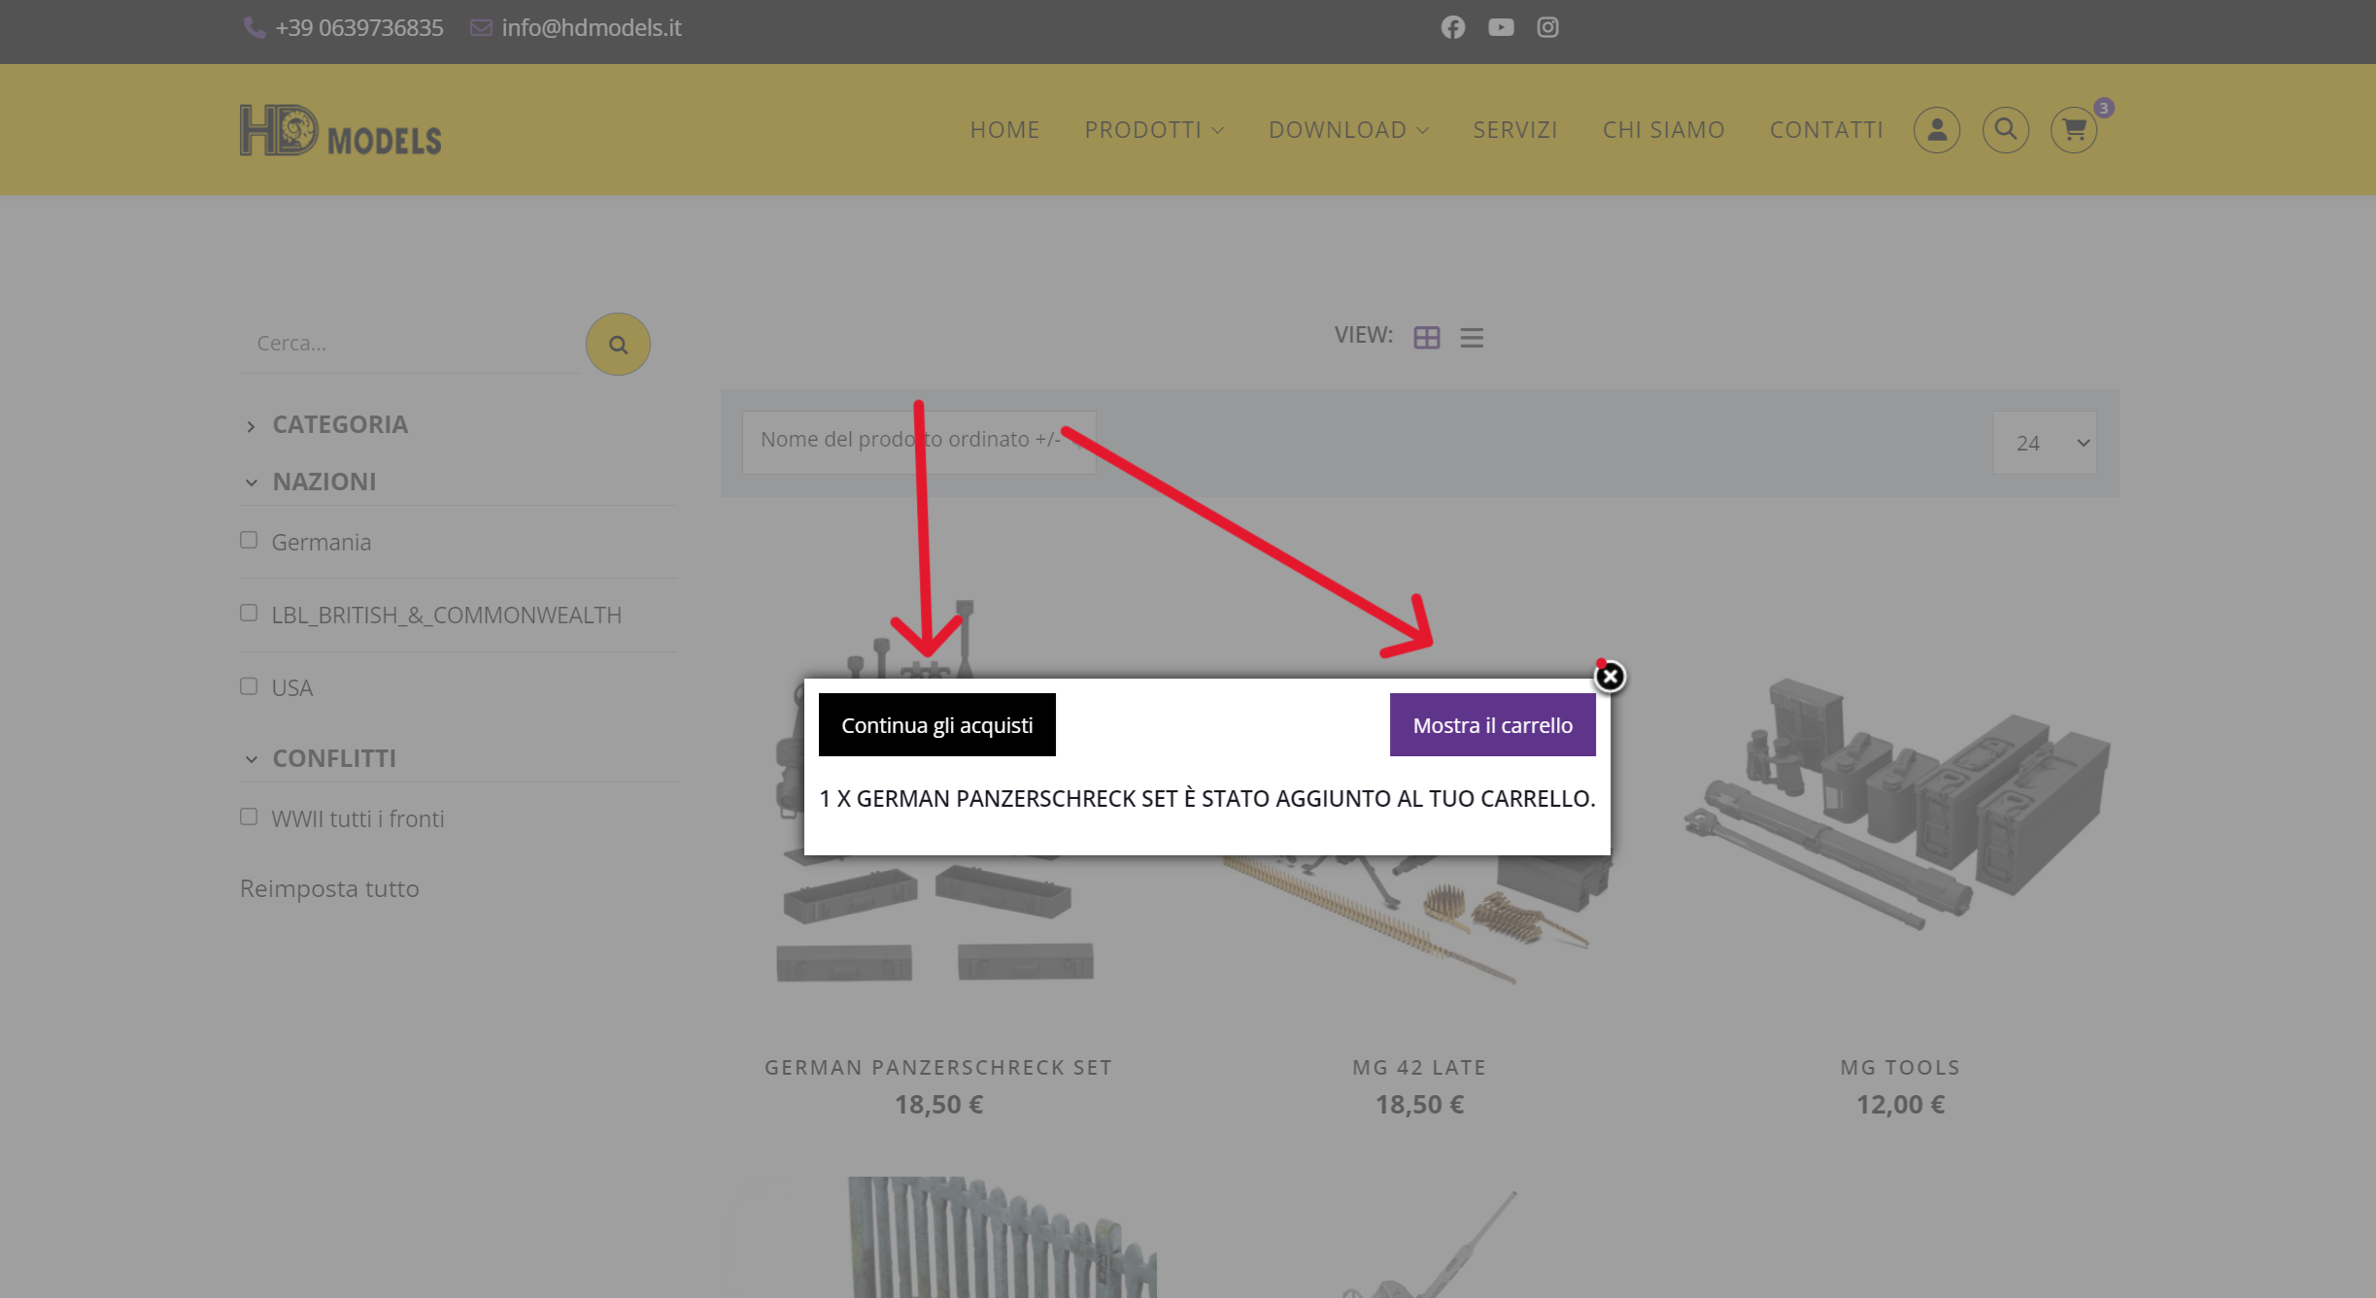2376x1298 pixels.
Task: Focus the Cerca search input field
Action: coord(408,344)
